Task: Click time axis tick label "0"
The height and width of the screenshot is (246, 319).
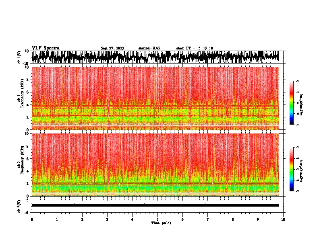Action: pyautogui.click(x=32, y=219)
